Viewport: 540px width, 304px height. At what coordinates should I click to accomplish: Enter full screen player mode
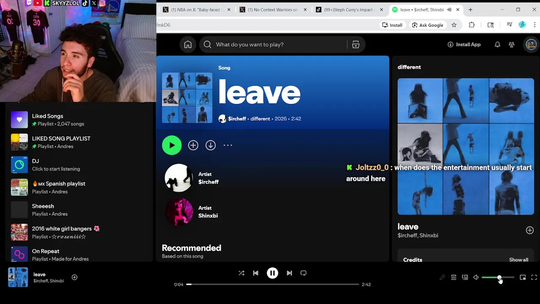[534, 277]
